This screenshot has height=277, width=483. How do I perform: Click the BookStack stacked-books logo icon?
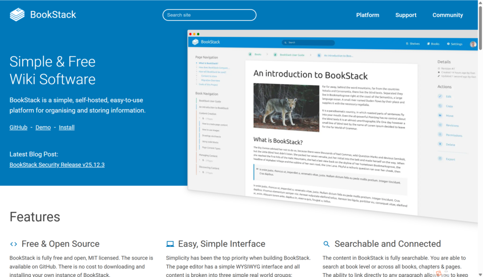tap(17, 15)
